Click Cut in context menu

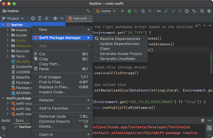coord(63,54)
